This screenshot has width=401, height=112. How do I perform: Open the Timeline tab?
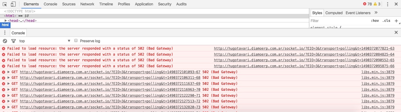(x=106, y=4)
